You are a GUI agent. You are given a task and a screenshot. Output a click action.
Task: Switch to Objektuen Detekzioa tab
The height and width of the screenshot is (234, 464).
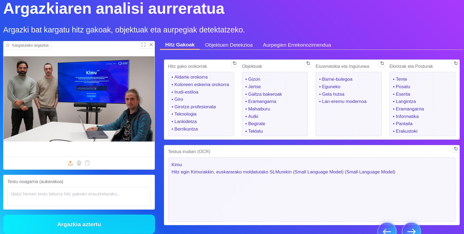[229, 45]
